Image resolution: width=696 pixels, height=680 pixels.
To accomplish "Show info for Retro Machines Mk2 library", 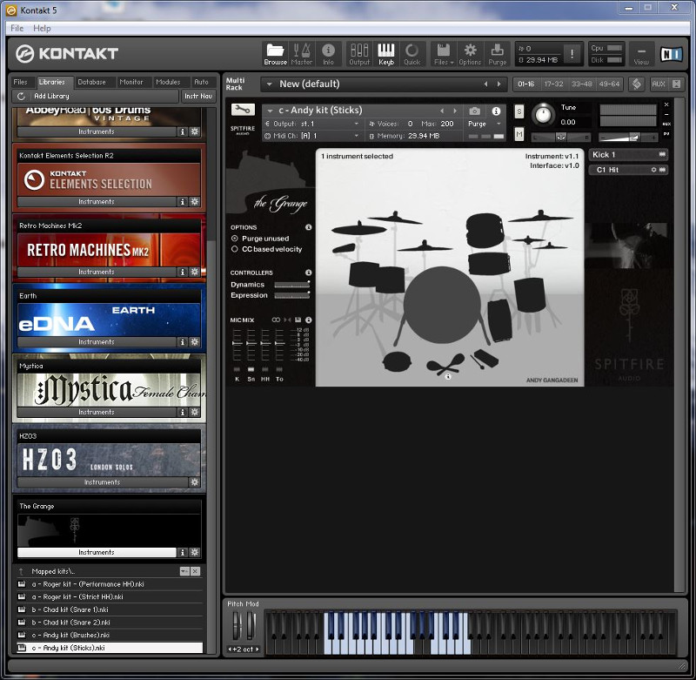I will (182, 272).
